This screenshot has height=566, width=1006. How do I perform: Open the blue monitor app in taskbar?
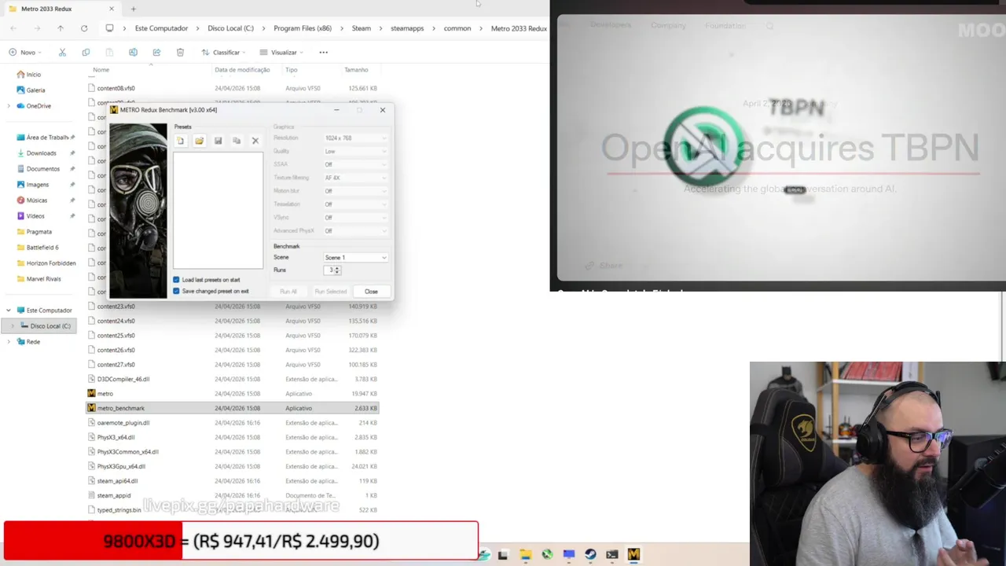(x=568, y=554)
